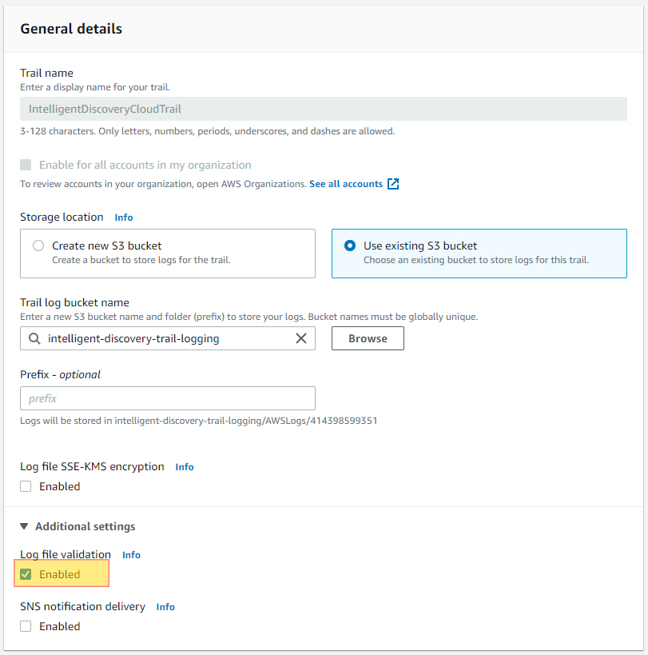The image size is (648, 655).
Task: Clear the bucket name with the X icon
Action: 301,338
